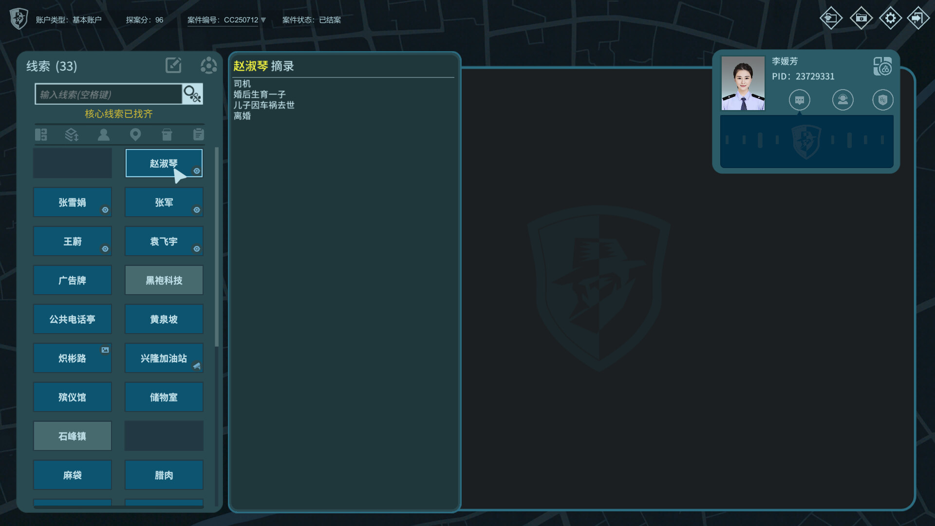
Task: Click the clue list vertical scrollbar
Action: (217, 247)
